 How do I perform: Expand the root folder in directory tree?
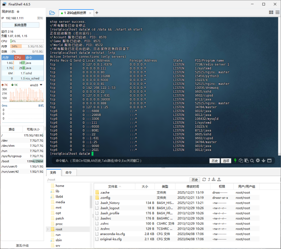[x=48, y=229]
